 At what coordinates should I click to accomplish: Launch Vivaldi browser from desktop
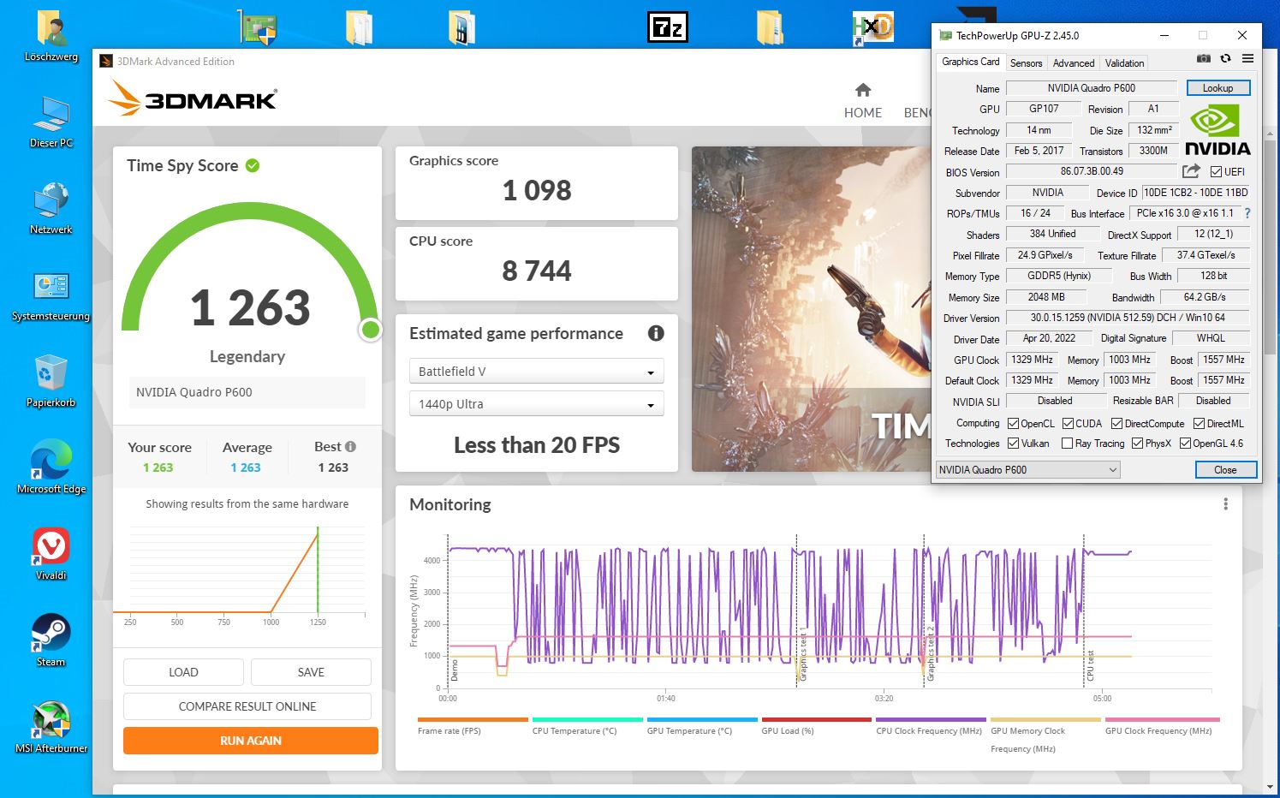[x=51, y=554]
